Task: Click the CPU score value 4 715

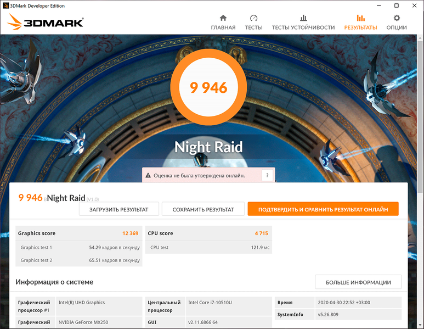Action: coord(262,233)
